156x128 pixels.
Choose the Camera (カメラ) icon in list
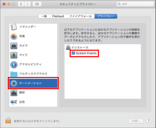coord(14,46)
